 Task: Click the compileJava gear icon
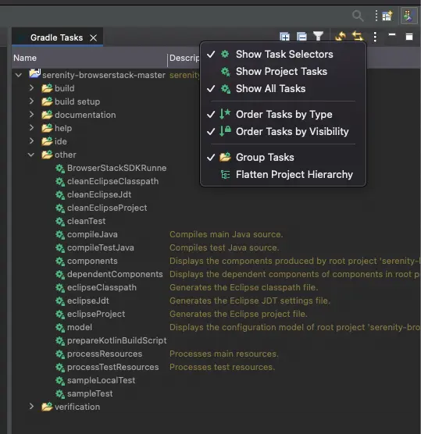60,235
